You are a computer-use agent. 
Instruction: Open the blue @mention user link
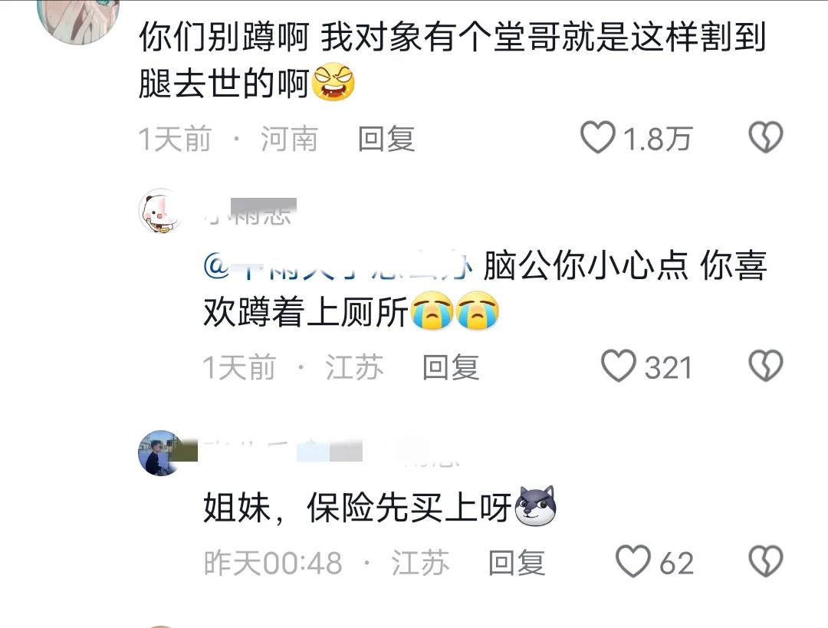tap(338, 265)
